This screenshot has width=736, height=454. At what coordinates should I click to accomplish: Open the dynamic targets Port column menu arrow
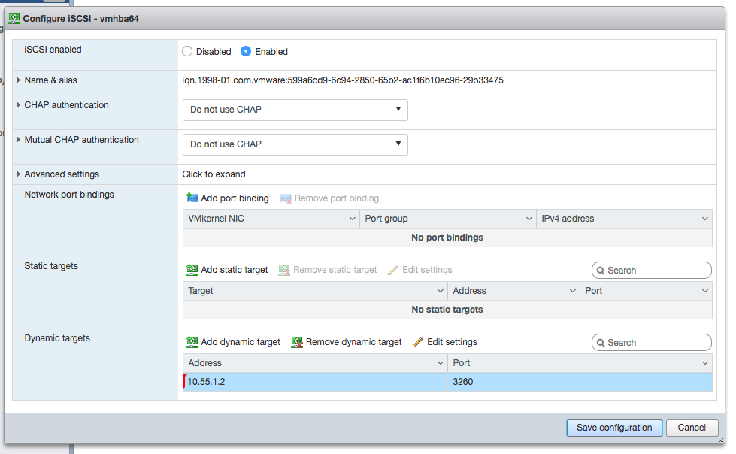(x=704, y=363)
